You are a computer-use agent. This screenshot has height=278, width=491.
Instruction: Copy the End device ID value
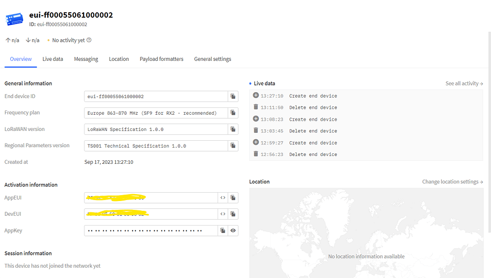click(233, 97)
